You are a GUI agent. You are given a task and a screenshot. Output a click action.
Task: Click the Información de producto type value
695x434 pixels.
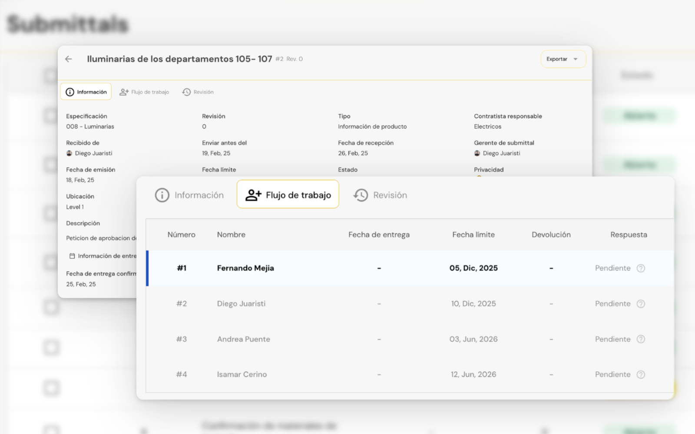(372, 127)
